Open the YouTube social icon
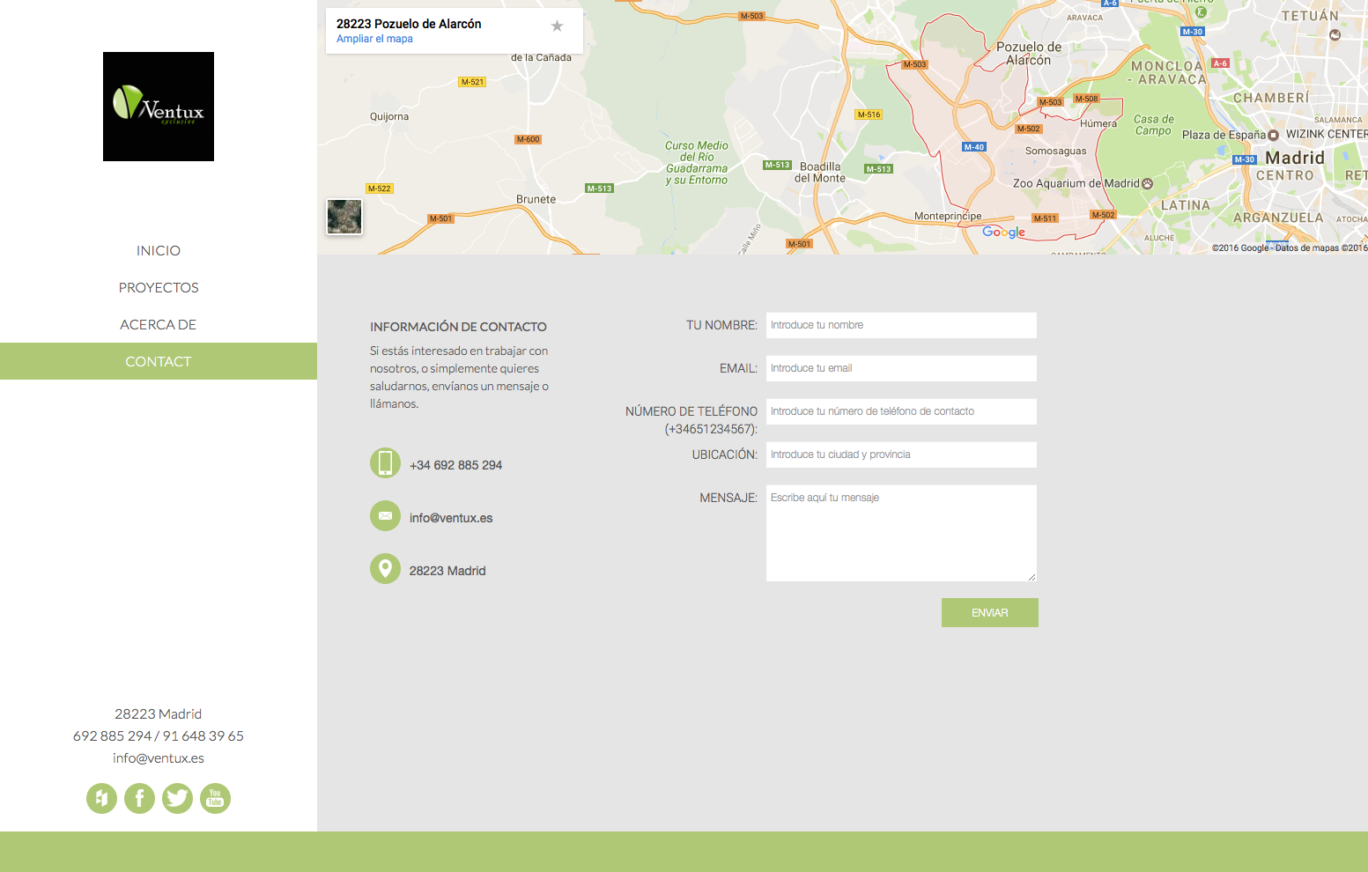1368x872 pixels. (x=215, y=798)
